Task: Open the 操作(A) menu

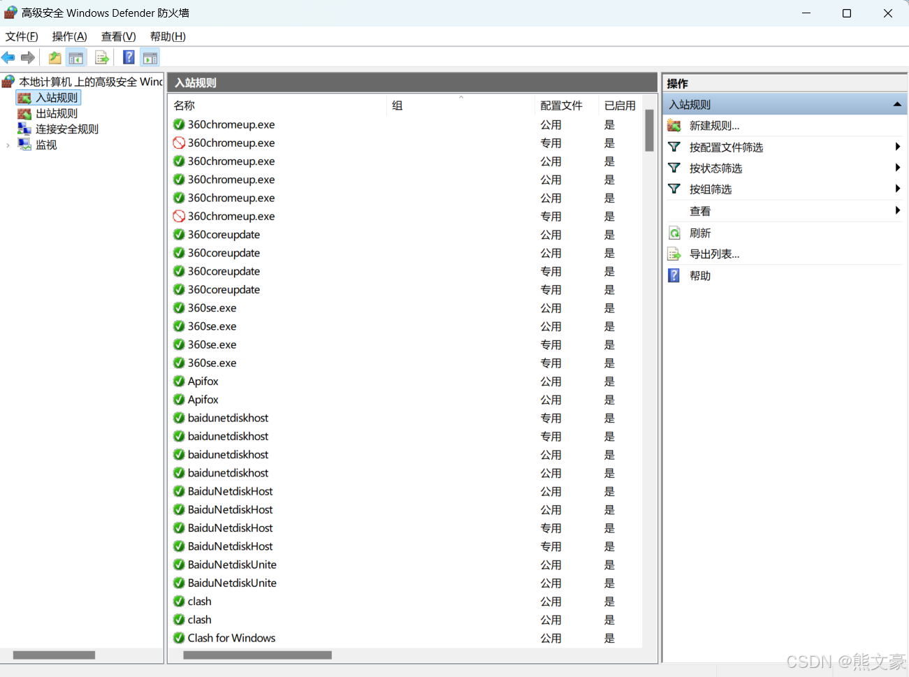Action: click(x=69, y=36)
